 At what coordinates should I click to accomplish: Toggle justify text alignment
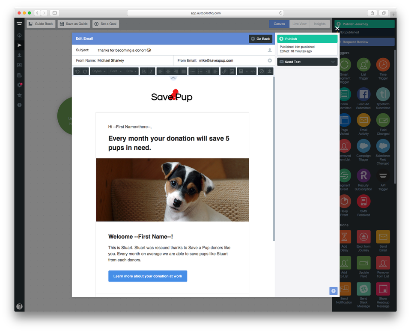[184, 71]
